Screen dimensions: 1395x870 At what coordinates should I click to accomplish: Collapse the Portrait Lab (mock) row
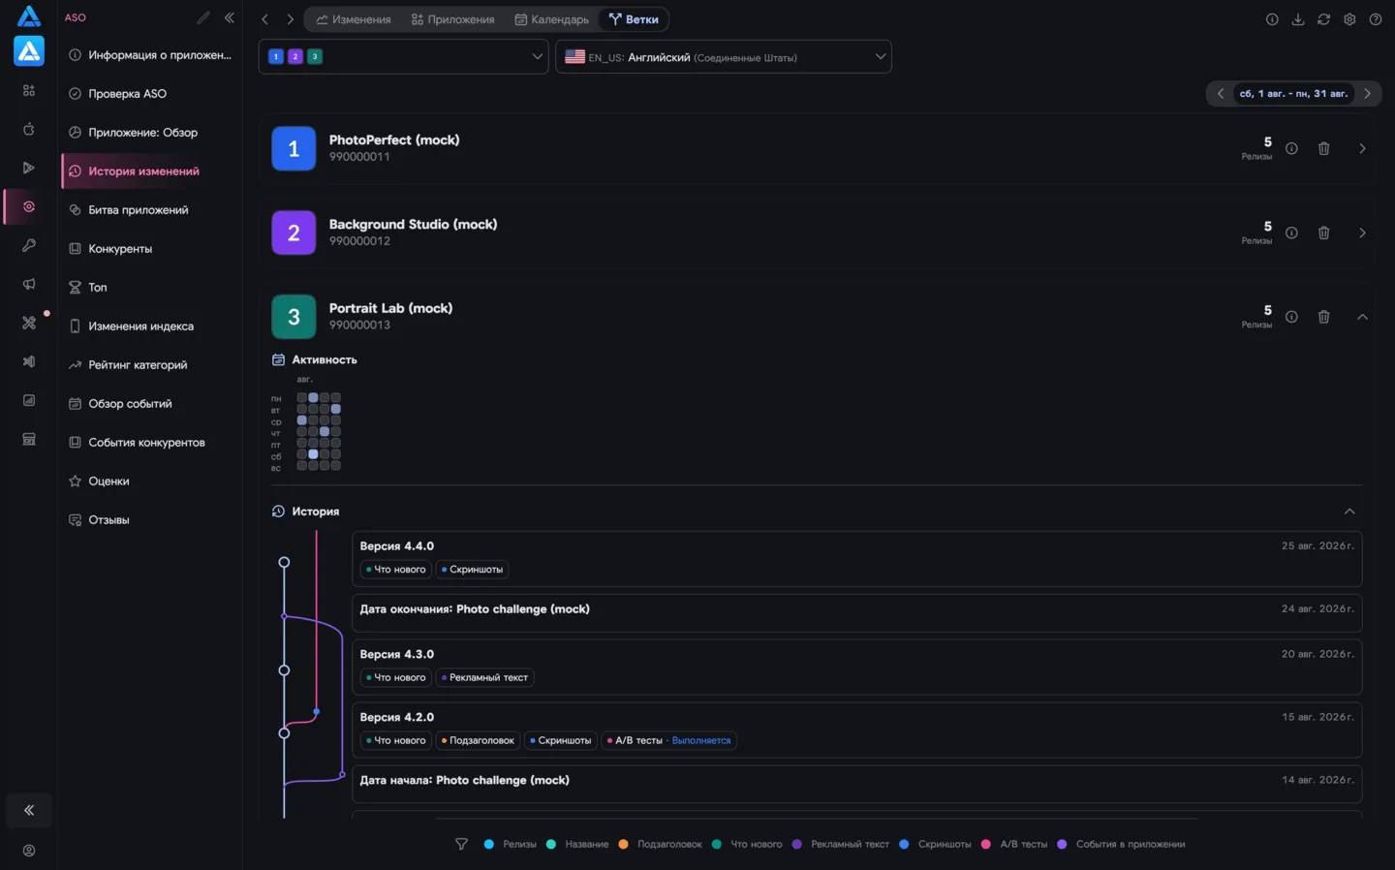coord(1362,317)
